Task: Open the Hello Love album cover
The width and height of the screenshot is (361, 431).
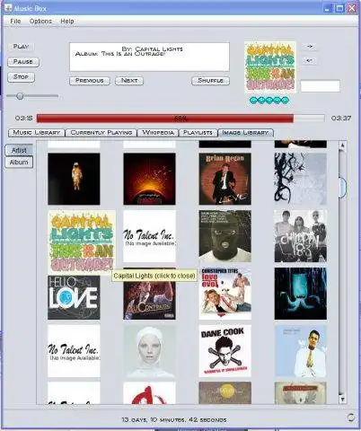Action: point(74,297)
